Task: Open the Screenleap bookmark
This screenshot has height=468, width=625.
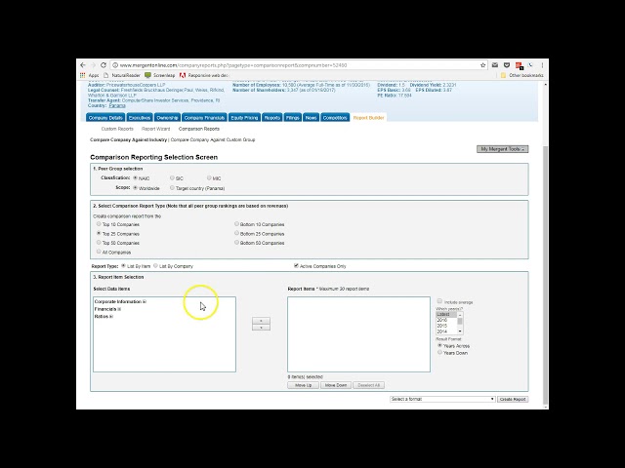Action: coord(160,75)
